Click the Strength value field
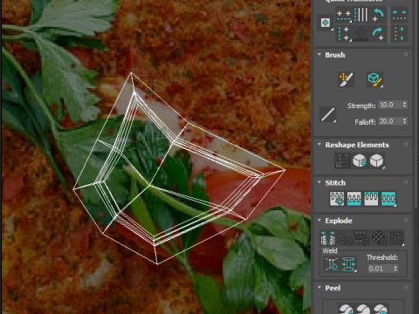Viewport: 419px width, 314px height. (x=389, y=105)
